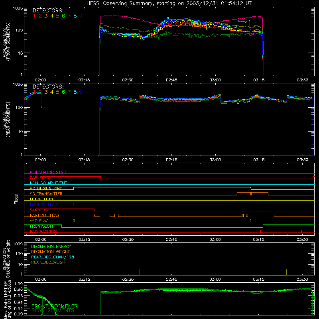Click the NON_SOLAR_EVENT flag label

point(48,183)
